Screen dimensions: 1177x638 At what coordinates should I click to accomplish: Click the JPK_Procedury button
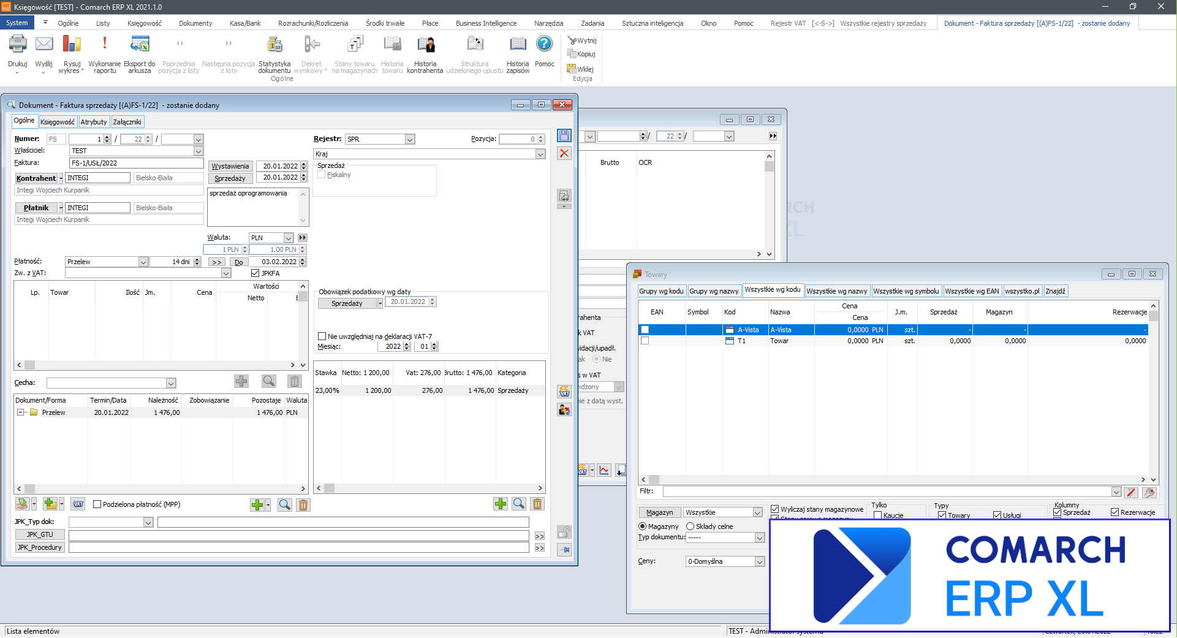(x=40, y=547)
